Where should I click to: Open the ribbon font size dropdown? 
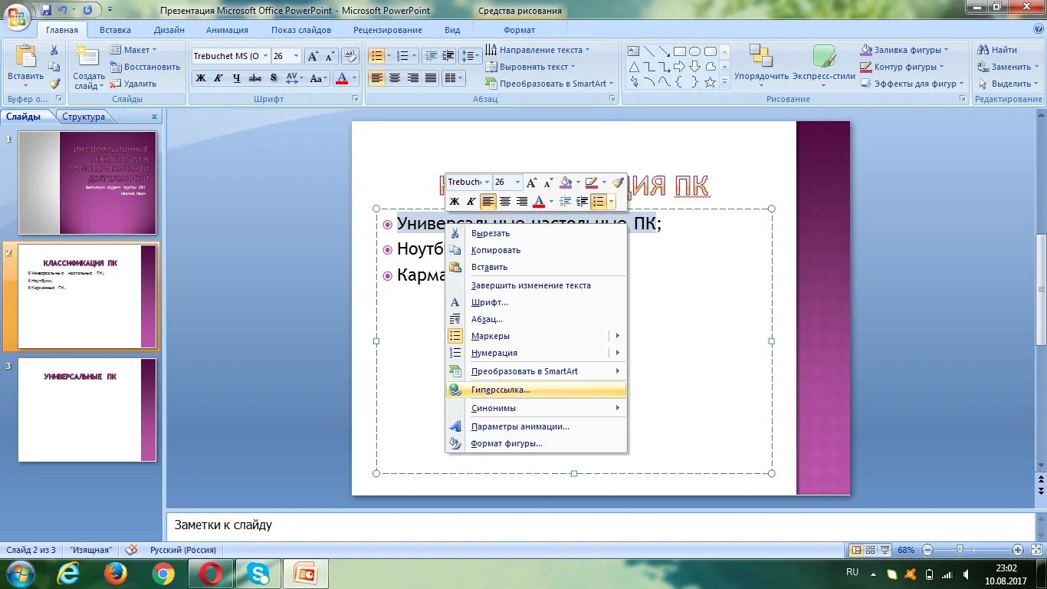pyautogui.click(x=296, y=56)
